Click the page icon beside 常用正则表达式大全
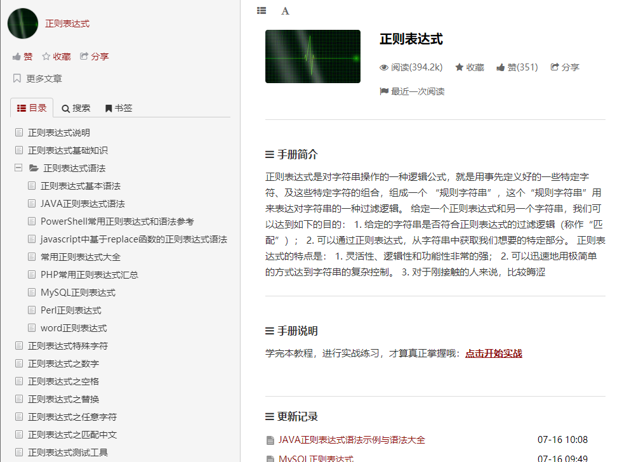This screenshot has height=462, width=629. pos(32,256)
